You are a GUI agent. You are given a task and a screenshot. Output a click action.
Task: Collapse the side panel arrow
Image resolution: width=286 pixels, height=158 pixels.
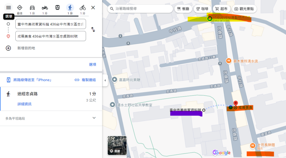click(105, 80)
